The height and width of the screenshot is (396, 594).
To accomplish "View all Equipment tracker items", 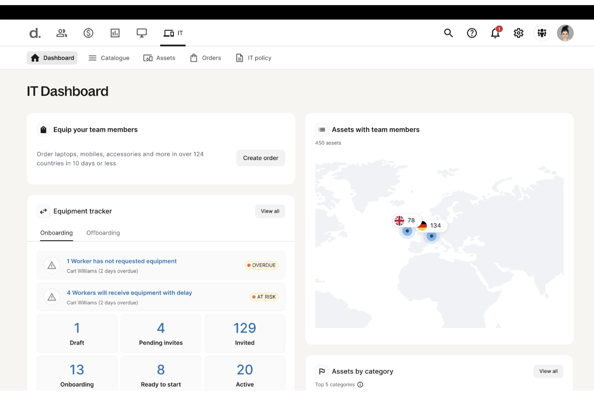I will (270, 211).
